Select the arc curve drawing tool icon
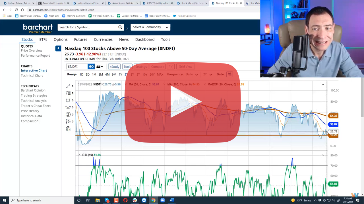 point(68,107)
